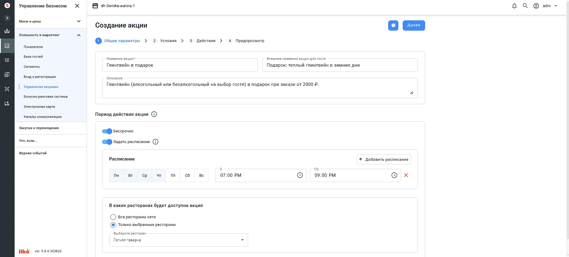This screenshot has width=569, height=257.
Task: Close the Управление бизнесом side panel
Action: (x=77, y=6)
